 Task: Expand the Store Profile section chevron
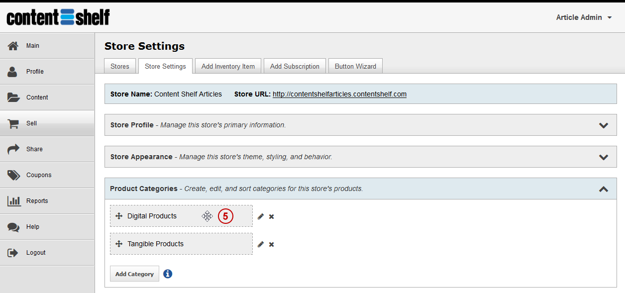coord(604,125)
